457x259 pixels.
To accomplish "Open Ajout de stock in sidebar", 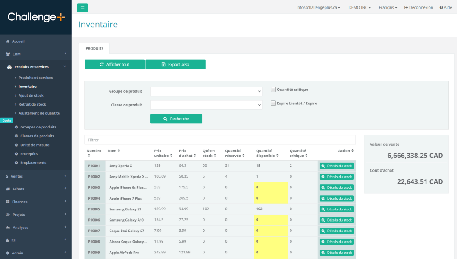I will tap(31, 96).
